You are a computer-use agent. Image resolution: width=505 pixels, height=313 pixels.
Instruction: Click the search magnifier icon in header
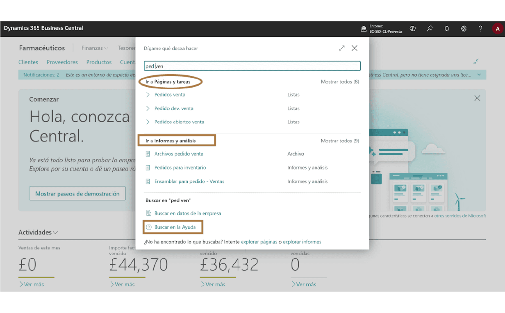click(430, 29)
